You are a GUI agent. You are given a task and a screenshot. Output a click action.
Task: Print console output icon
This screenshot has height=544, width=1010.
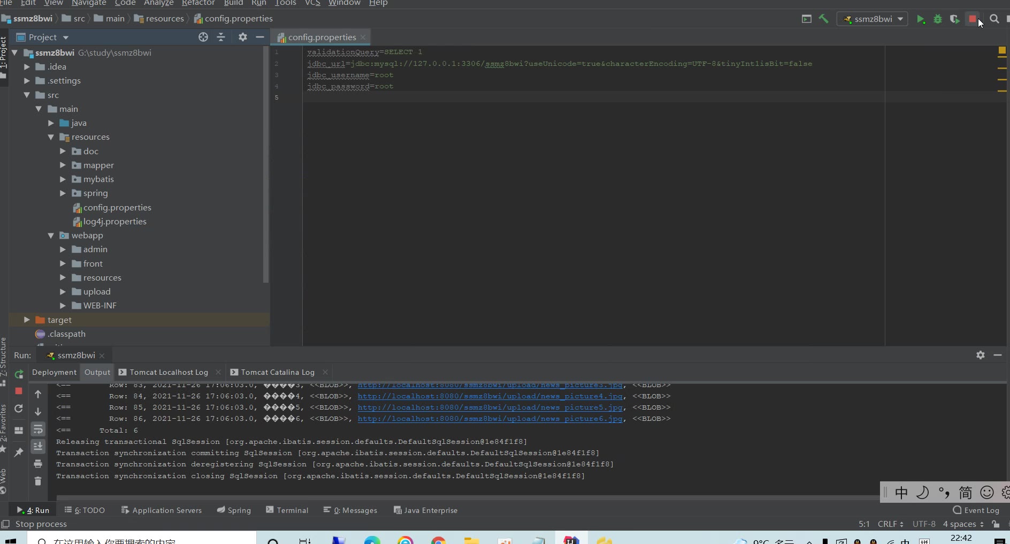coord(38,464)
